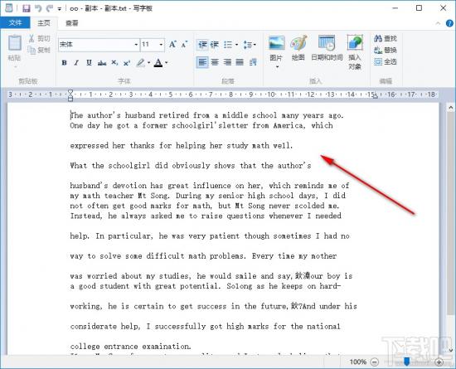Apply subscript formatting

click(114, 63)
